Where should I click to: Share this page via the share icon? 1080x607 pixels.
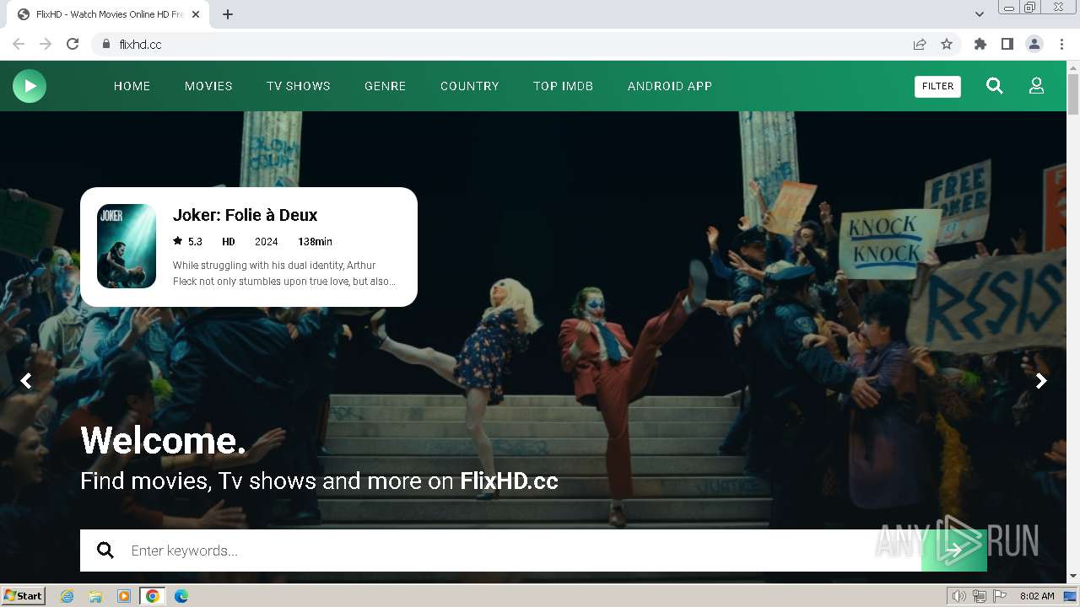(x=920, y=44)
